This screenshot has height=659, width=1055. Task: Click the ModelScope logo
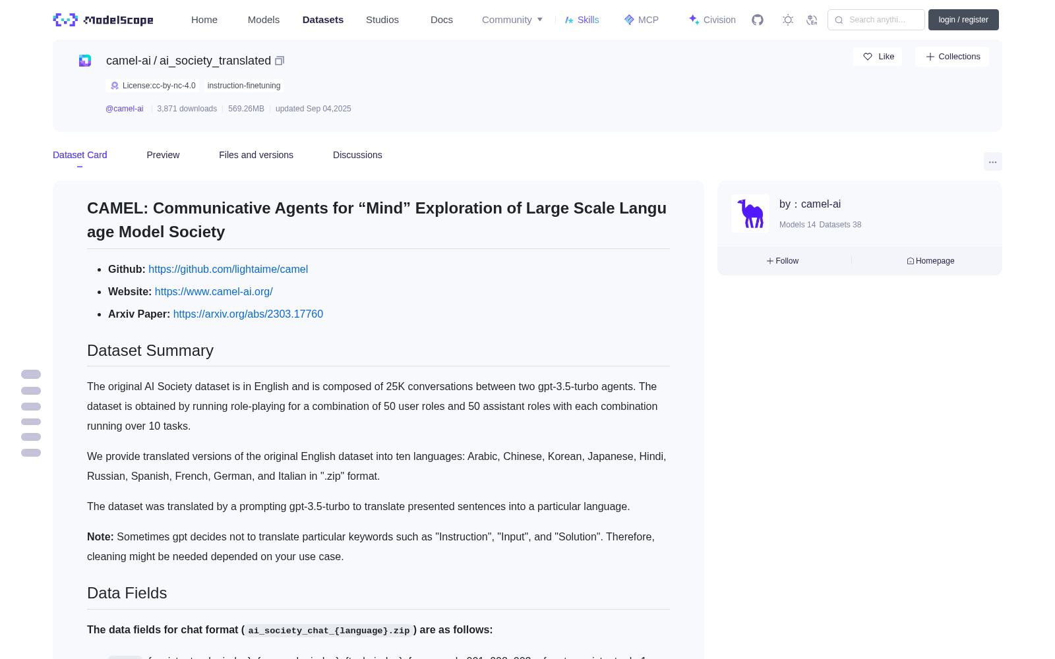103,20
